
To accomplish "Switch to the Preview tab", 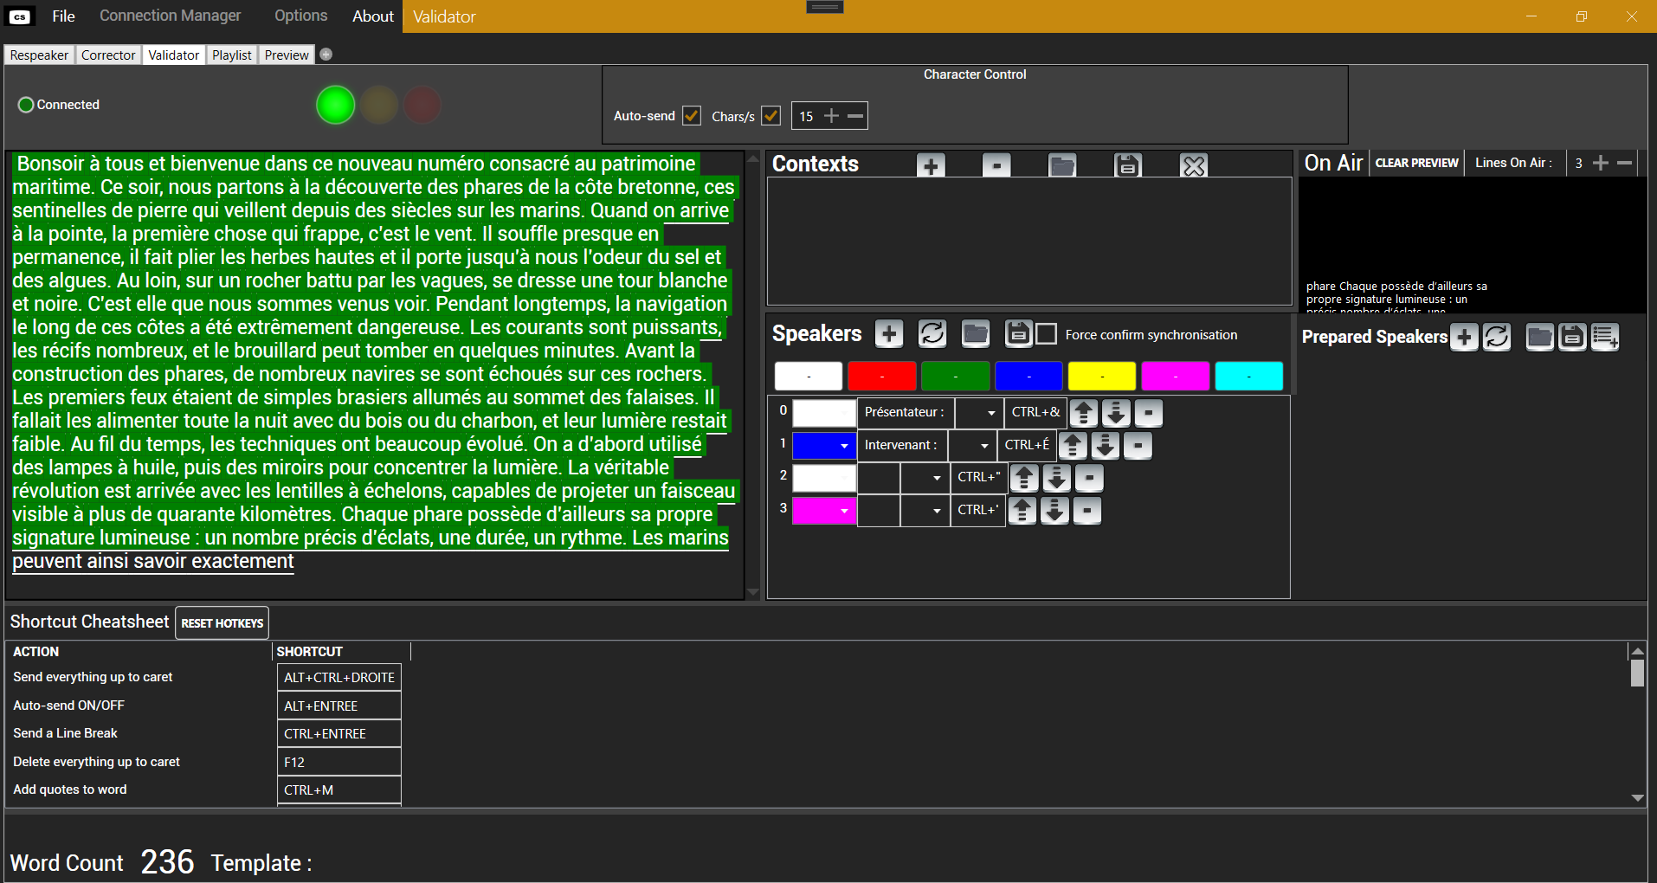I will point(287,55).
